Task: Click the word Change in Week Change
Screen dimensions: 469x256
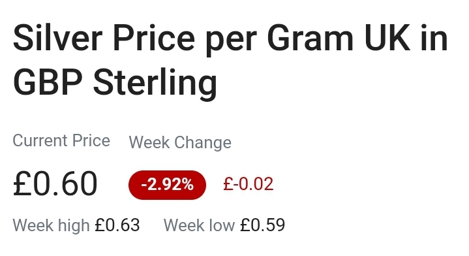Action: [x=203, y=142]
